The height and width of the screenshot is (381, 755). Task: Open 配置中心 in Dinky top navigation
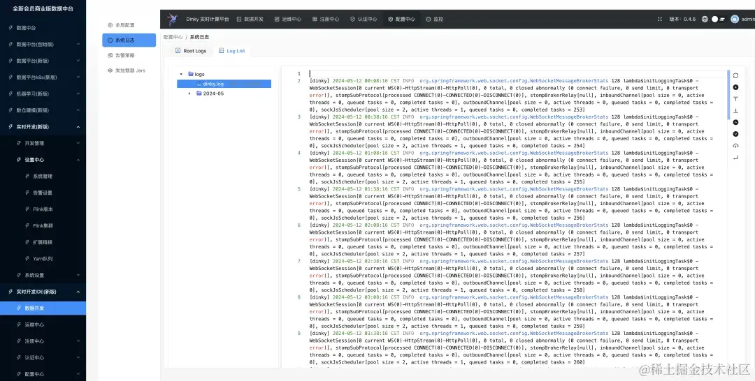coord(401,20)
